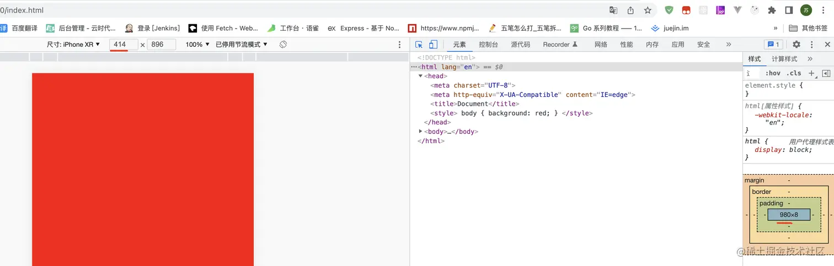Open the 100% zoom level dropdown
Screen dimensions: 834x266
tap(197, 45)
